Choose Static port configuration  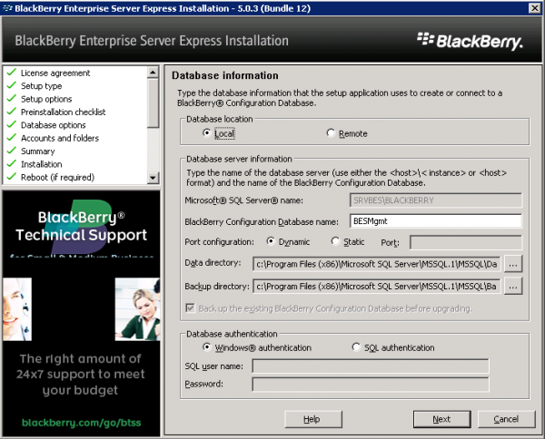coord(335,241)
